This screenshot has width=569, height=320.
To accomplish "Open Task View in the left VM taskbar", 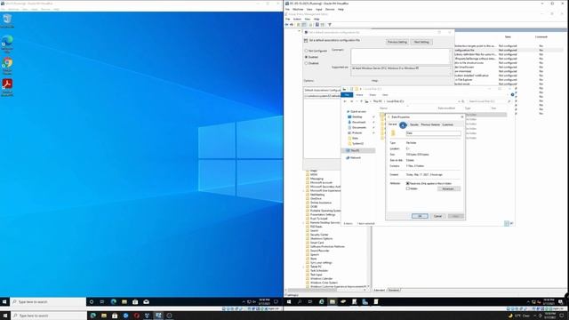I will (x=102, y=302).
